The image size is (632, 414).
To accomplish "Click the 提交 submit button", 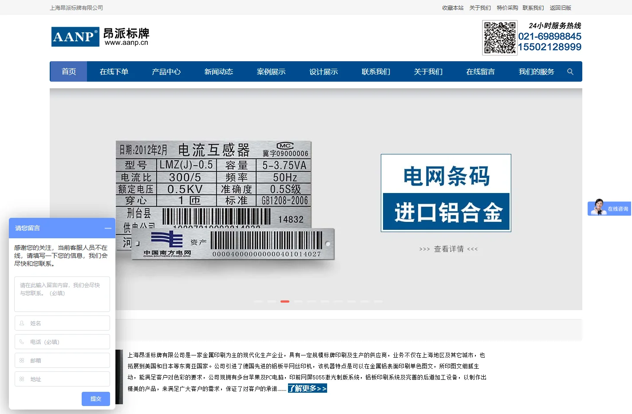I will point(96,399).
